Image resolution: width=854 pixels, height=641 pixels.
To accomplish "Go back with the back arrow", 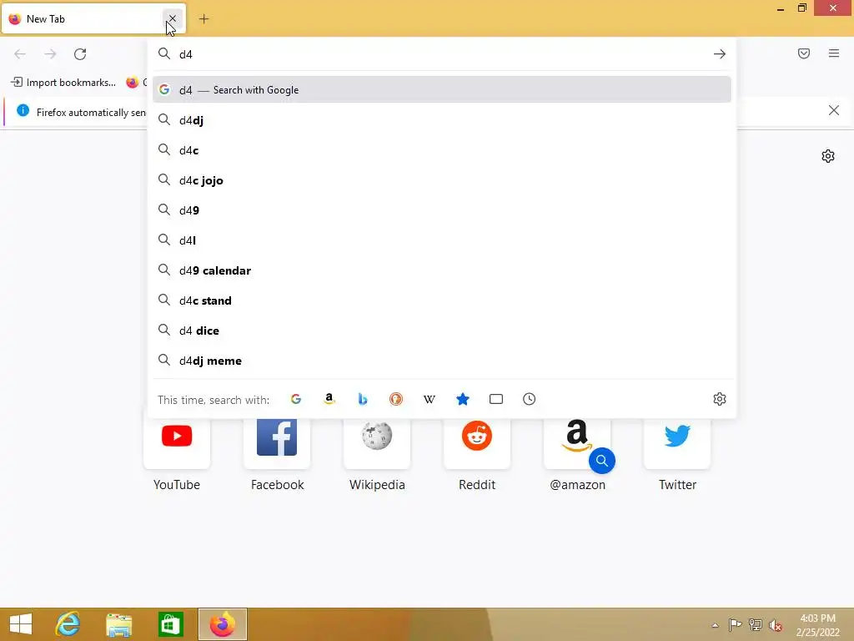I will [x=20, y=54].
